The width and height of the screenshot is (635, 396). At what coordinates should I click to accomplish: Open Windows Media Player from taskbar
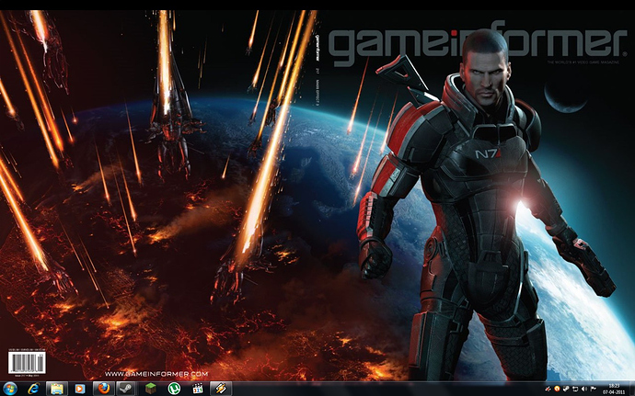(80, 388)
